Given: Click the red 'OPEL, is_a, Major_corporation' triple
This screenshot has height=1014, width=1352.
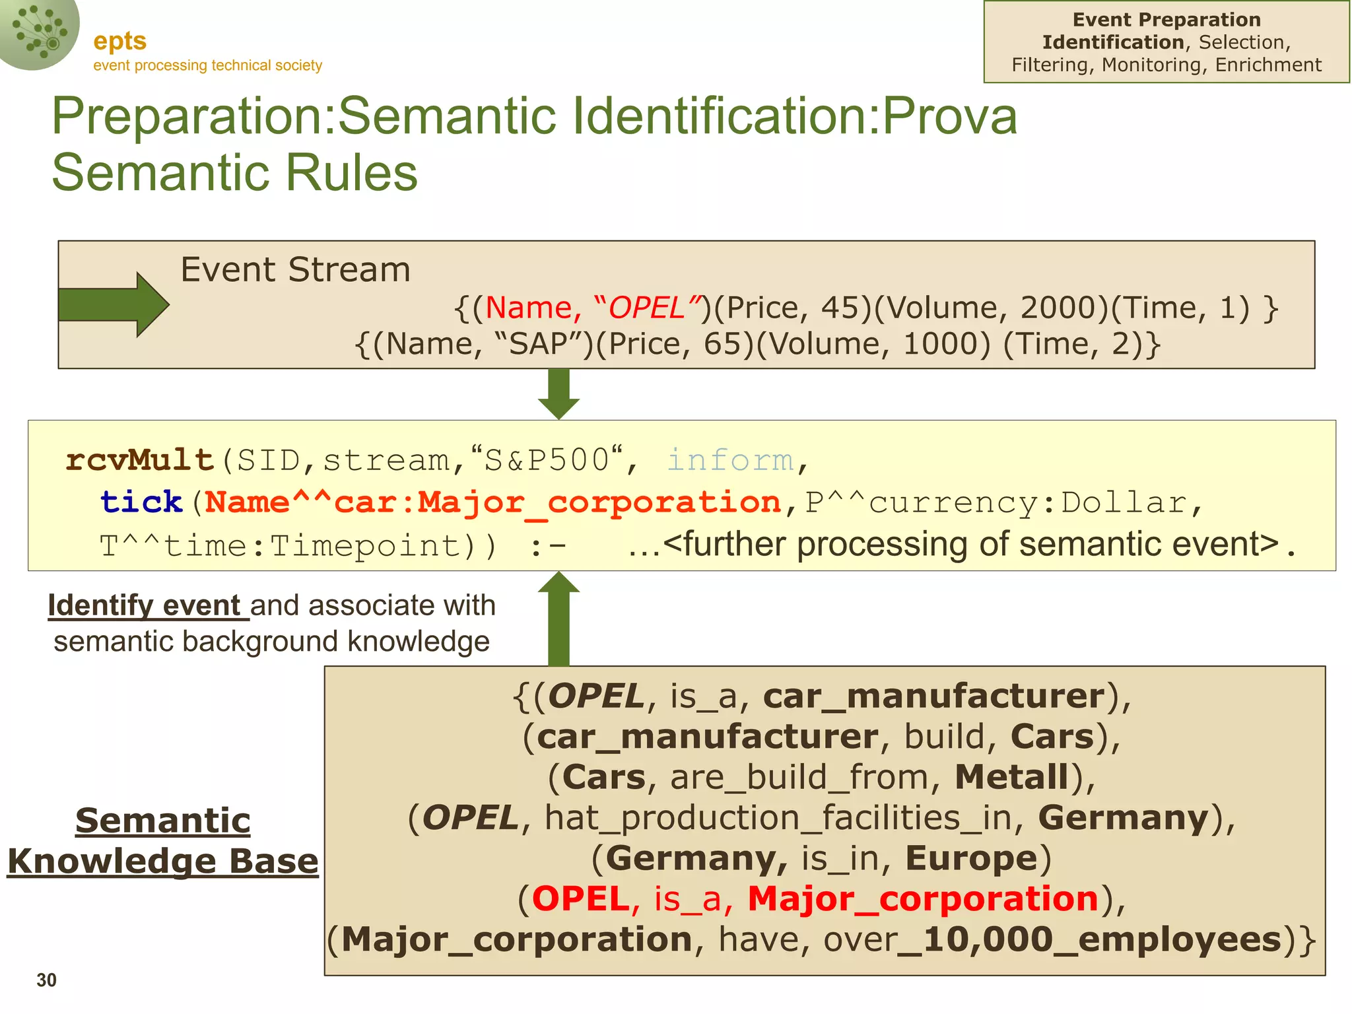Looking at the screenshot, I should 815,899.
